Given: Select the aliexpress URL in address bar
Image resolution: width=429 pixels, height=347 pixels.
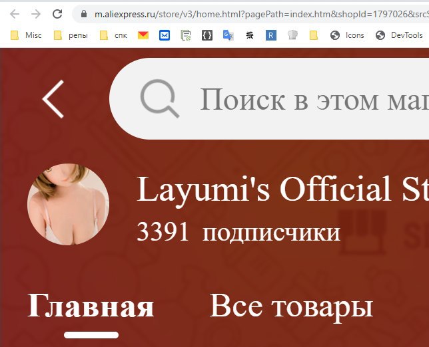Looking at the screenshot, I should (x=261, y=14).
